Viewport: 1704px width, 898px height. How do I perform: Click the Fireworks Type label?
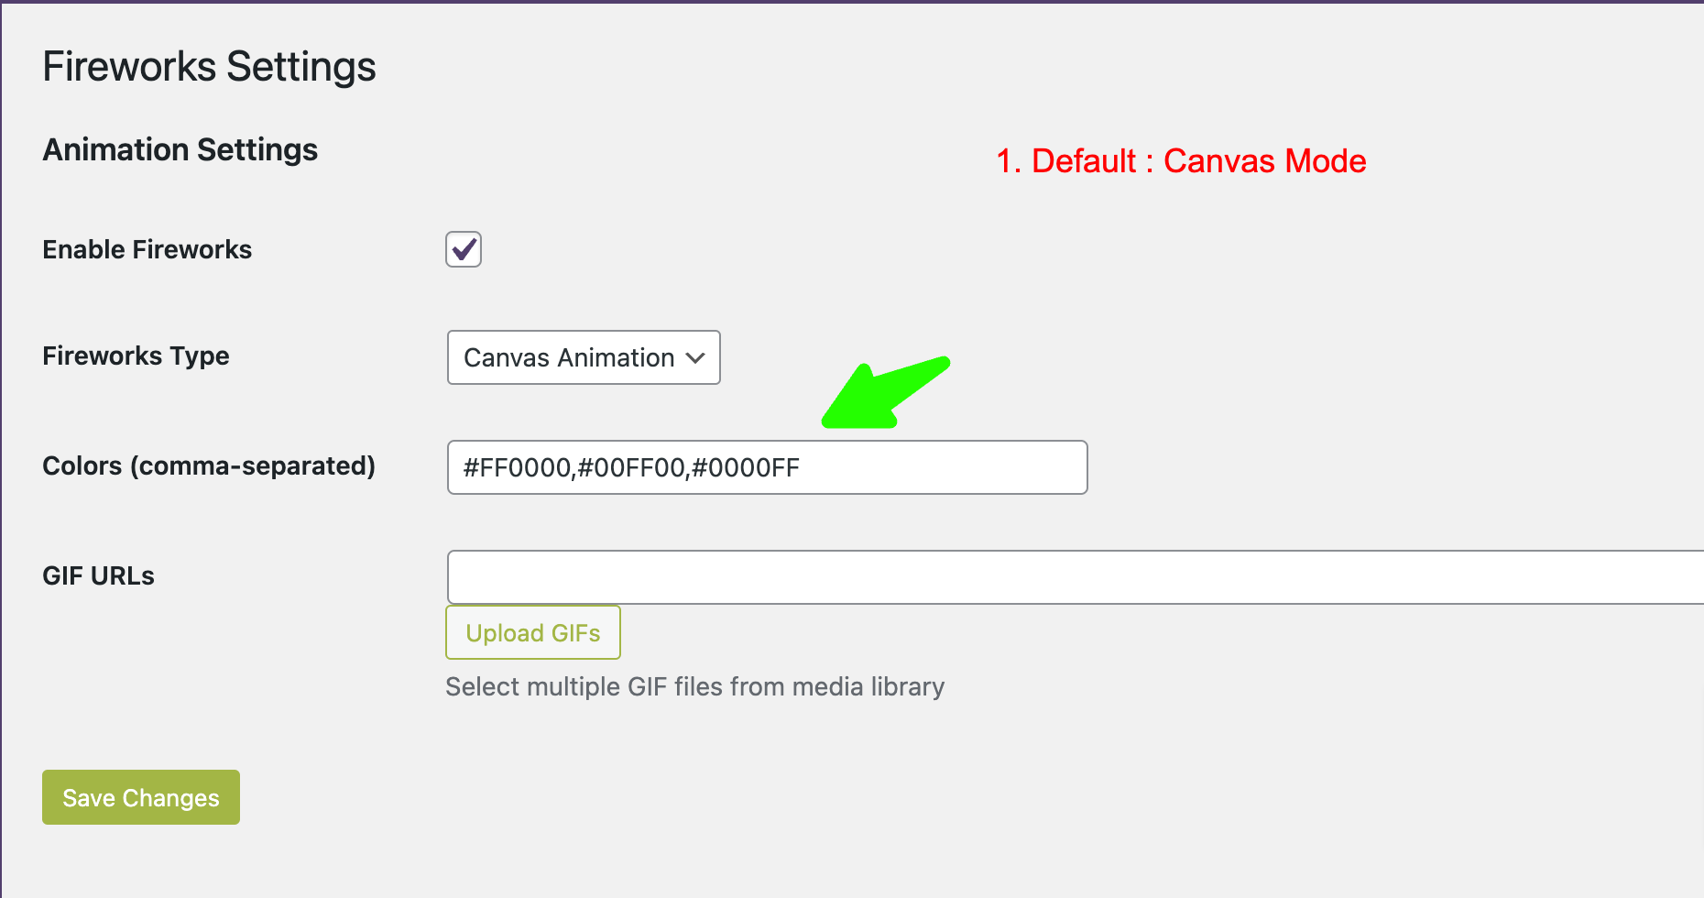(136, 356)
